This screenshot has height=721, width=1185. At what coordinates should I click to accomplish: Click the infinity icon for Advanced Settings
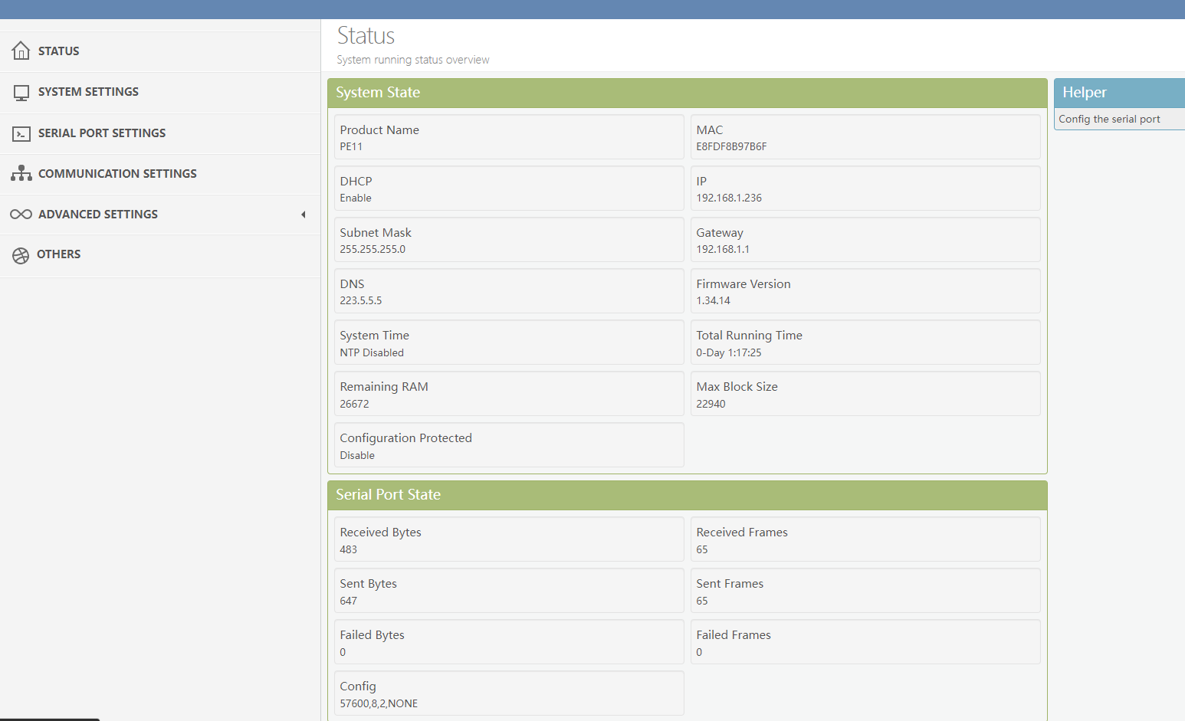pos(21,215)
